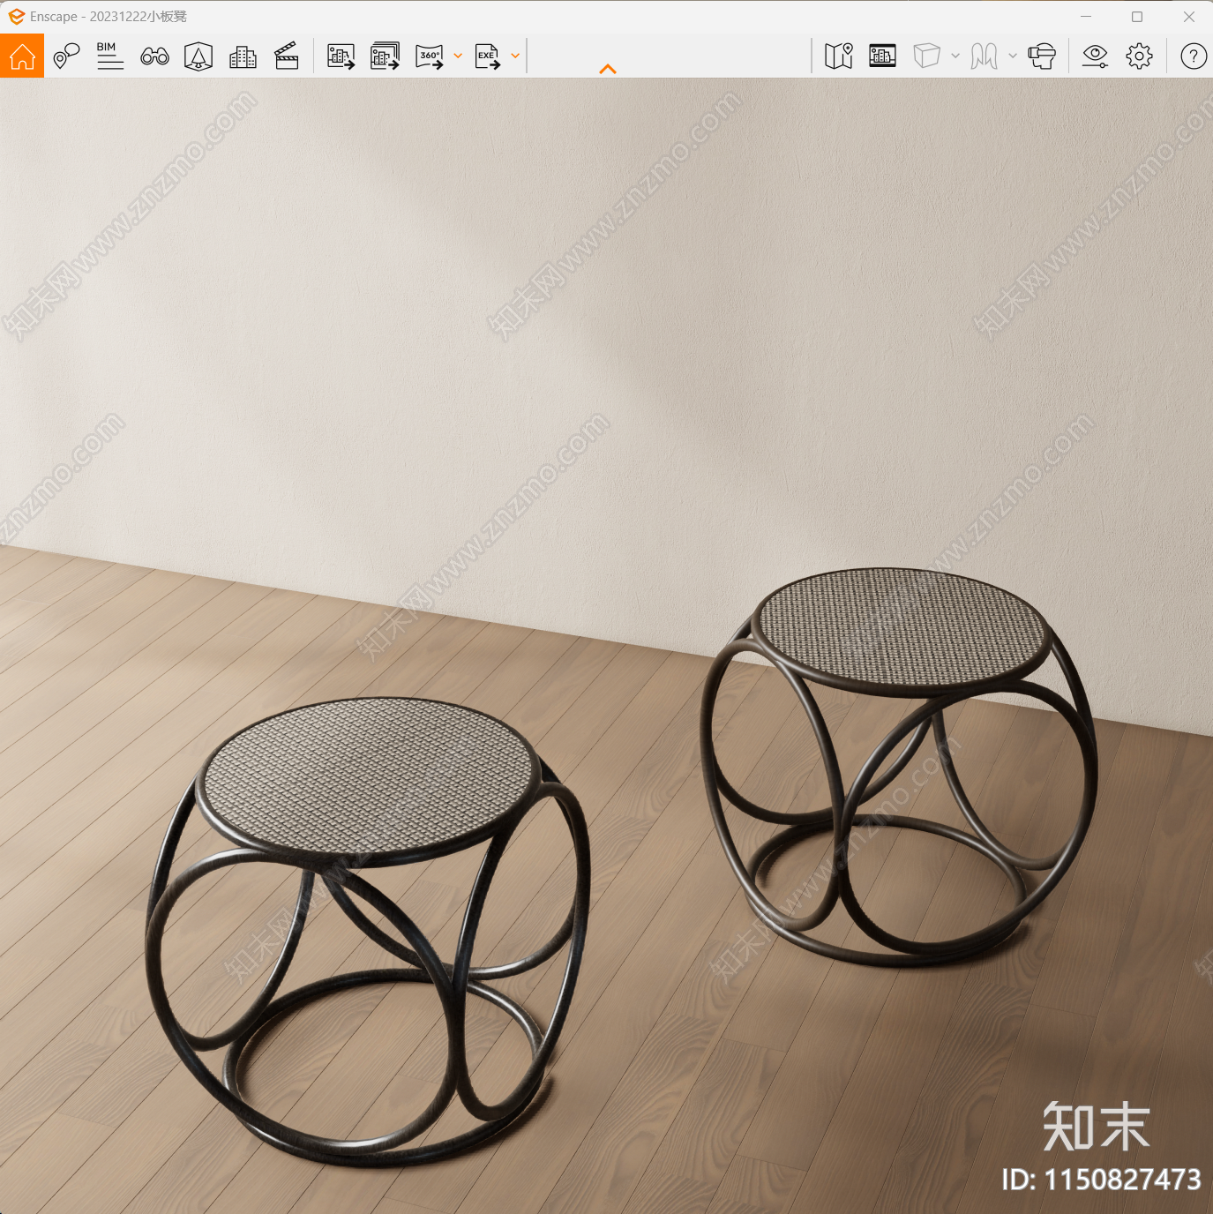Expand the view mode dropdown arrow
The height and width of the screenshot is (1214, 1213).
[x=1013, y=56]
